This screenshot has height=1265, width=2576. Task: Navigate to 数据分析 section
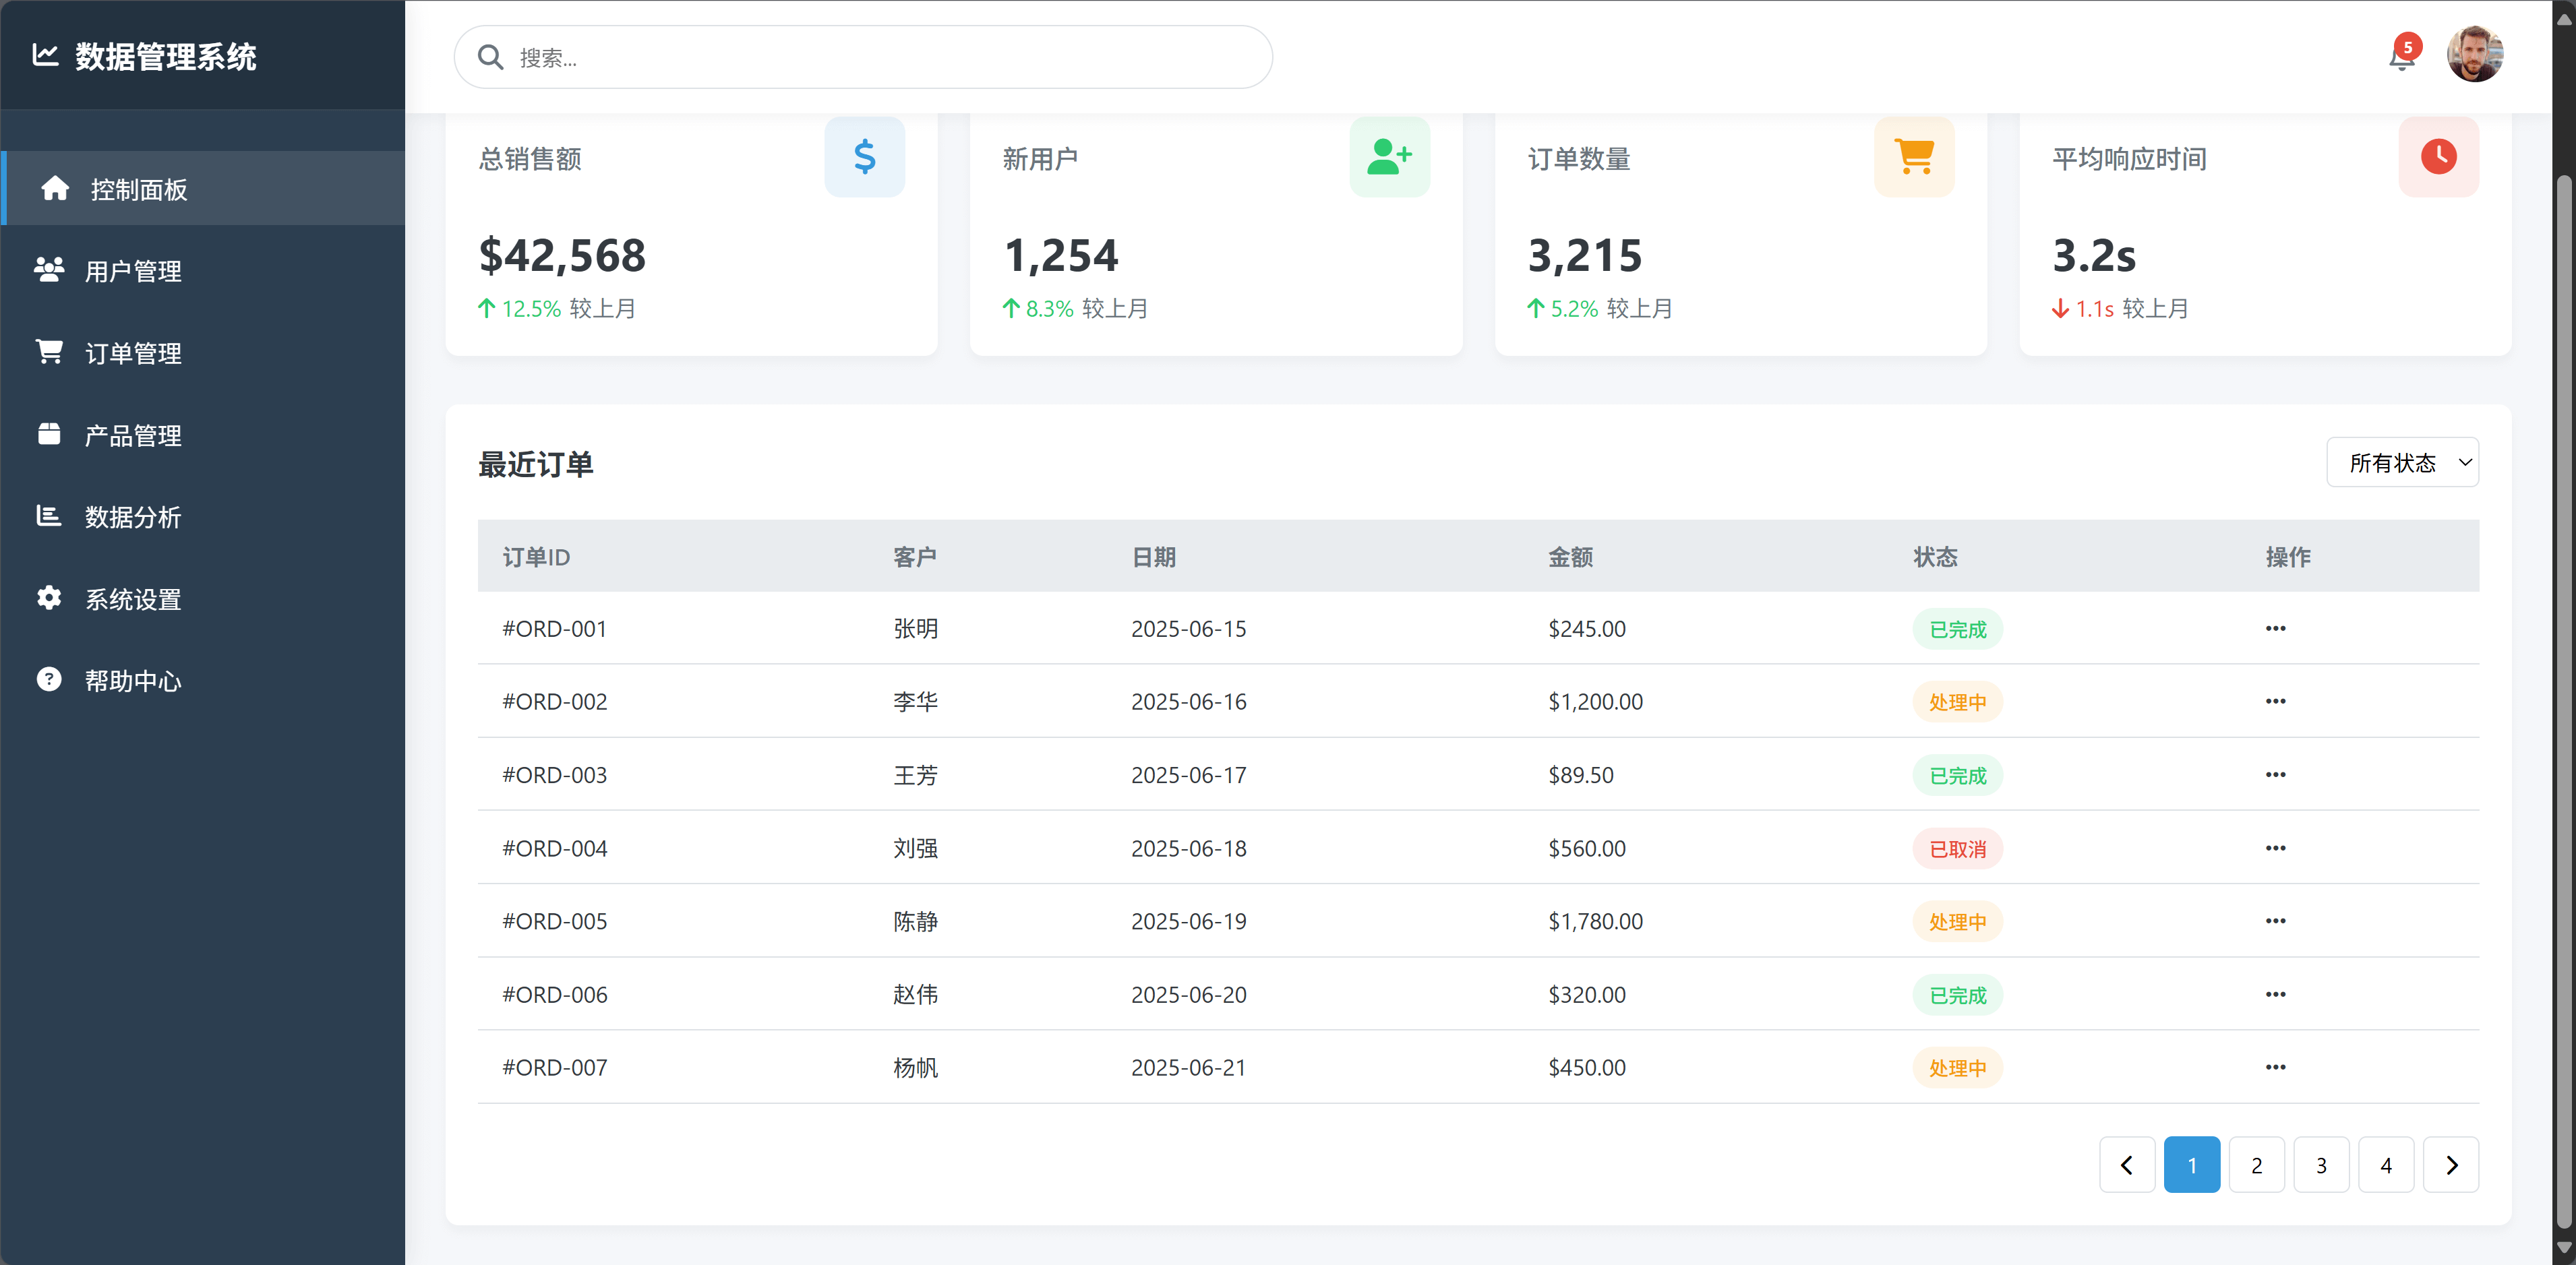[x=132, y=517]
